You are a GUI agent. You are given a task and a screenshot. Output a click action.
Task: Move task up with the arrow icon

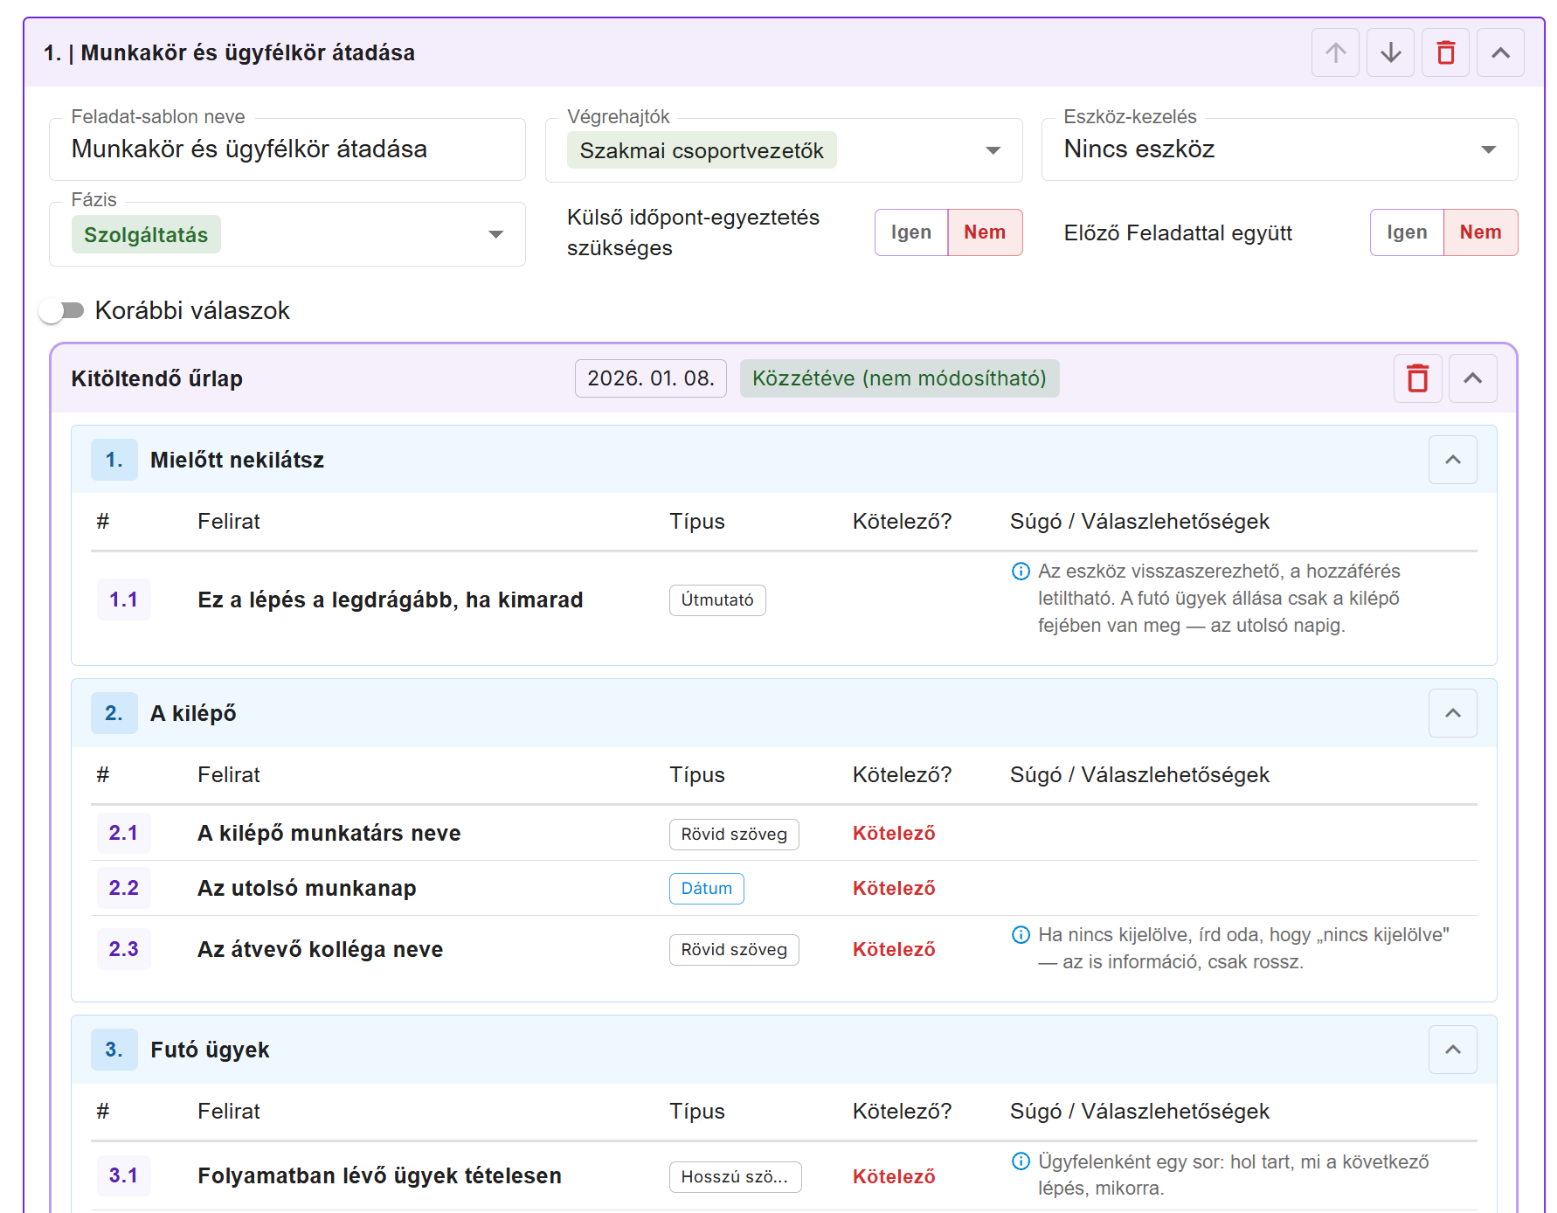1335,52
